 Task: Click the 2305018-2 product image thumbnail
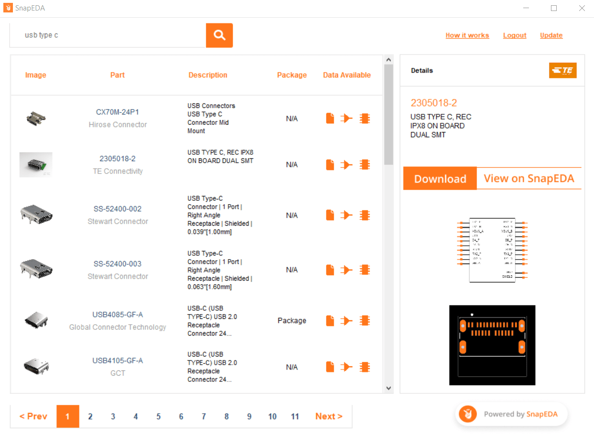(35, 164)
